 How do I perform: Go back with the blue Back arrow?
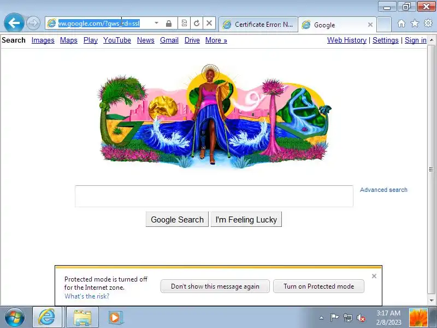pos(14,22)
